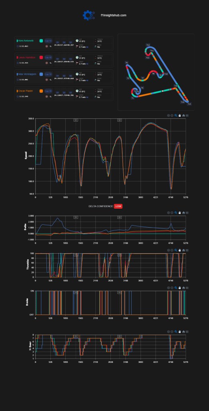
Task: Zoom out on the Brake chart
Action: pyautogui.click(x=172, y=287)
